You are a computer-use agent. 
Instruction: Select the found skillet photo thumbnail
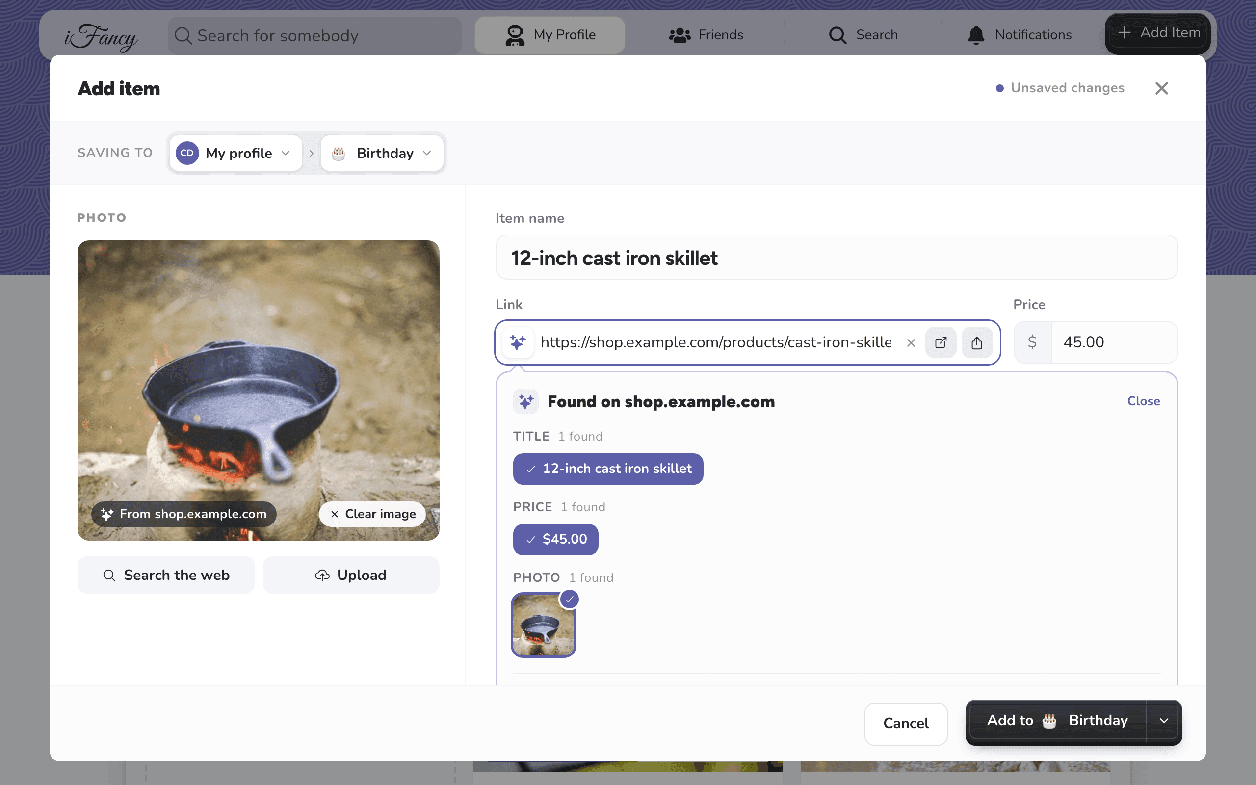(x=544, y=625)
